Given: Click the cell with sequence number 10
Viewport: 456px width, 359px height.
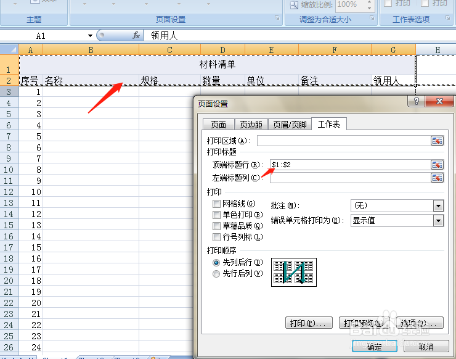Looking at the screenshot, I should click(31, 192).
